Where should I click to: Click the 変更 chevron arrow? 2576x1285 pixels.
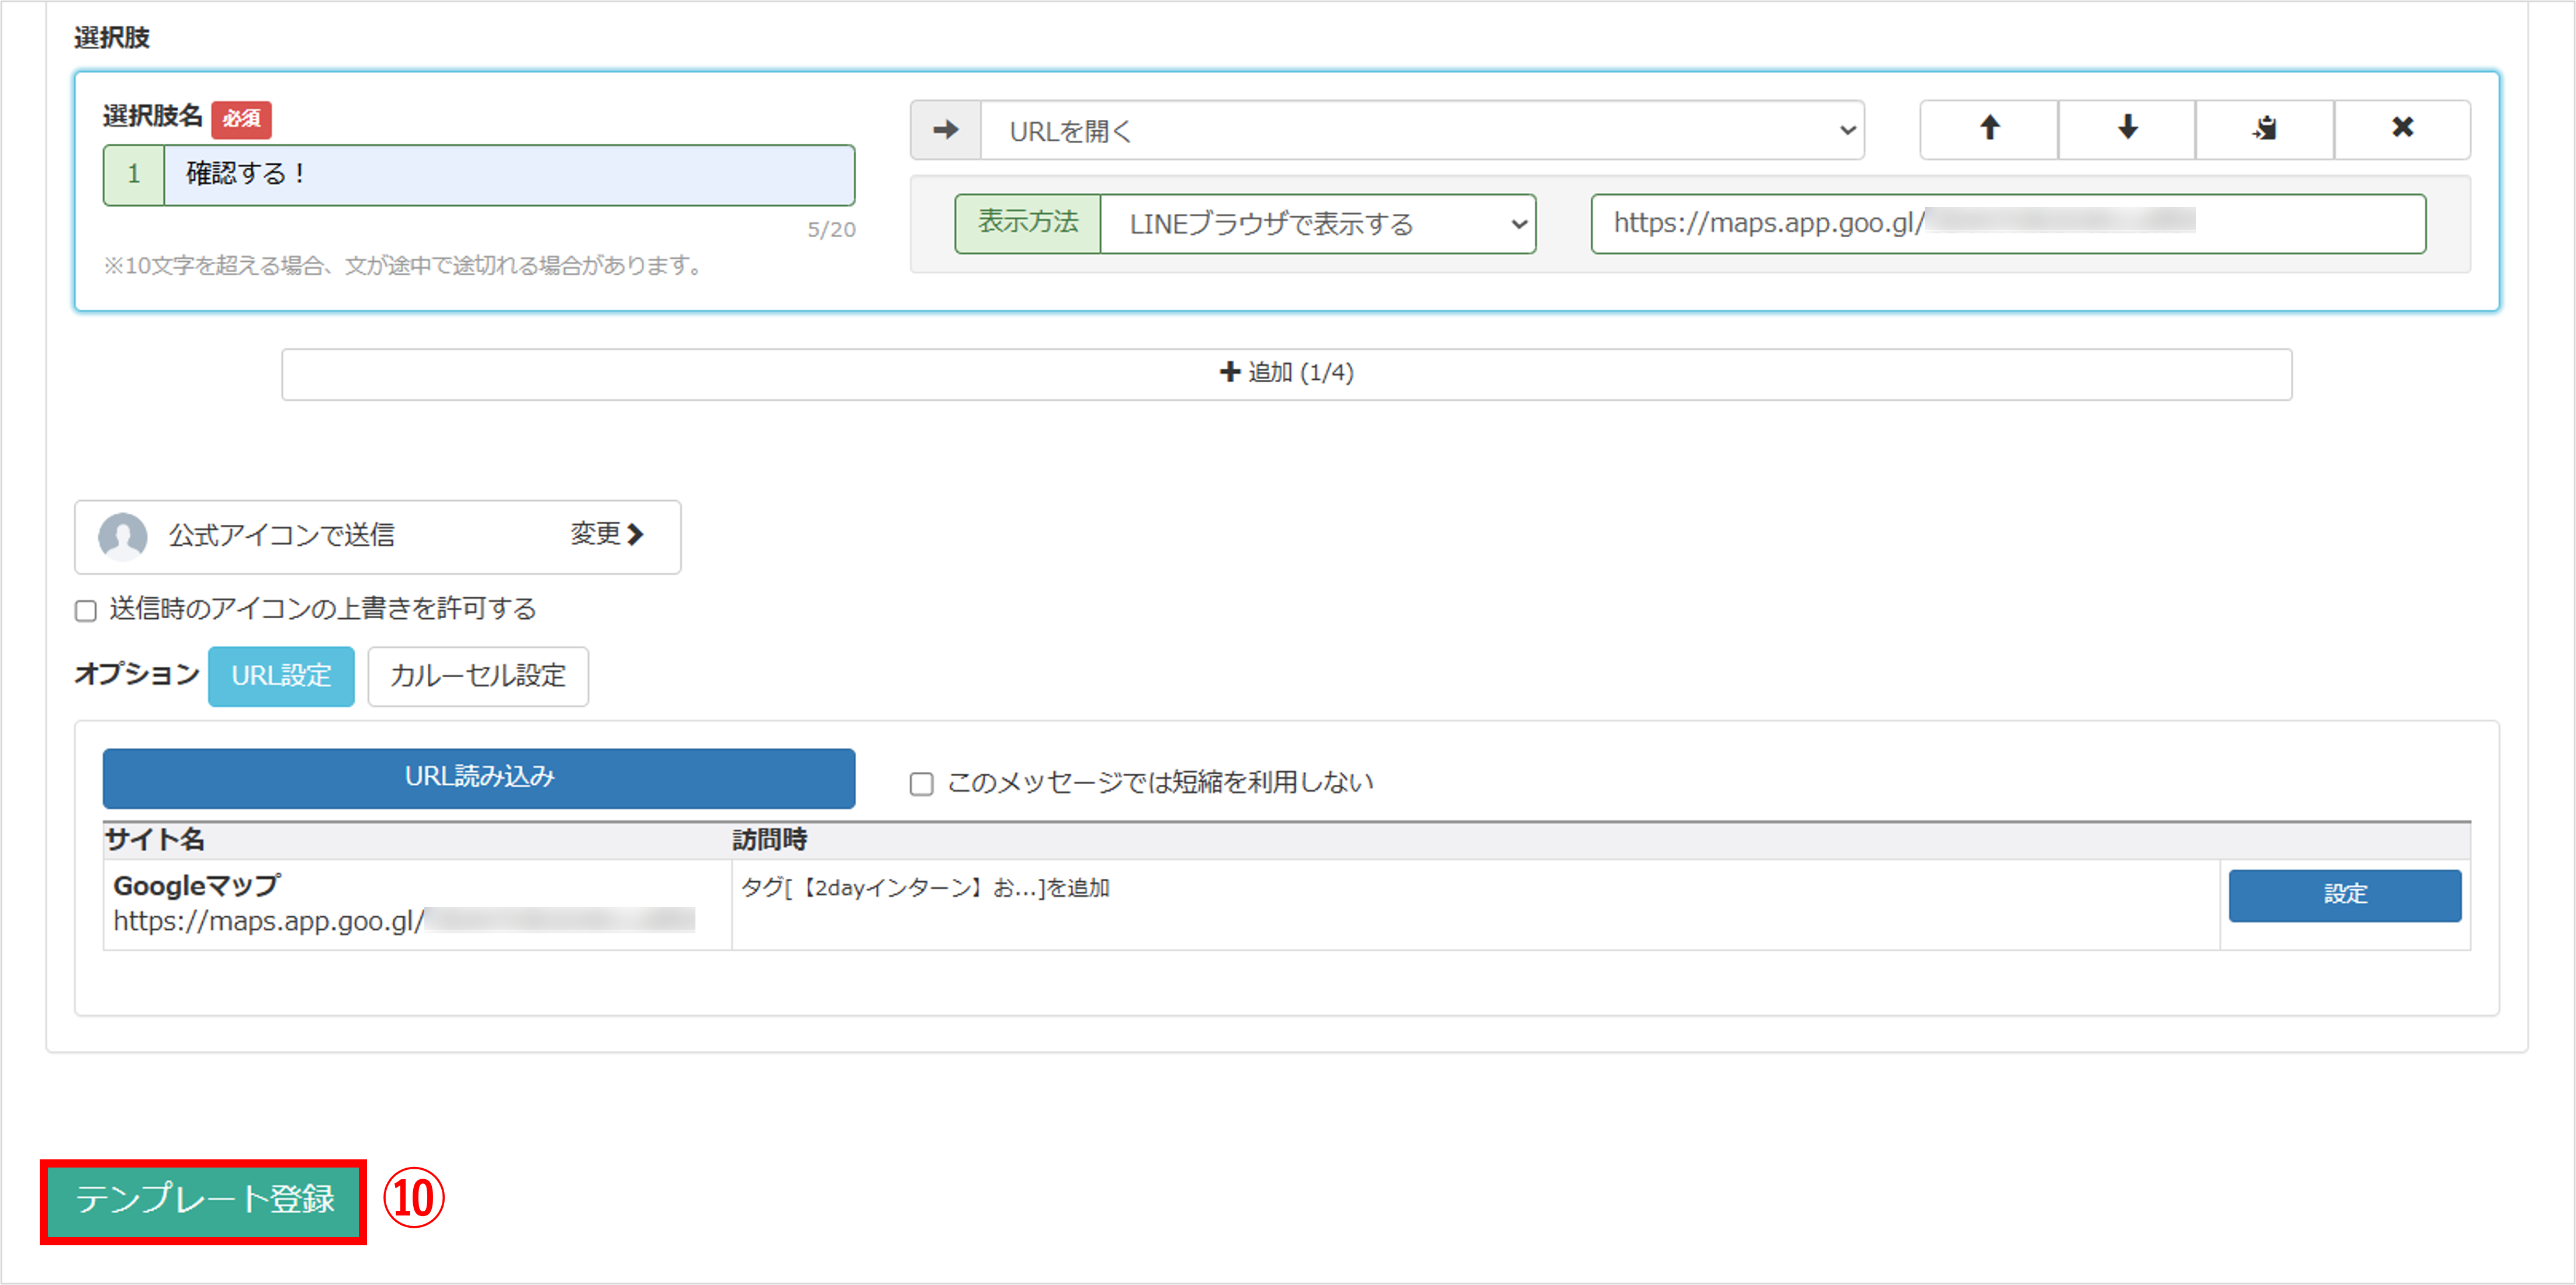[x=635, y=535]
